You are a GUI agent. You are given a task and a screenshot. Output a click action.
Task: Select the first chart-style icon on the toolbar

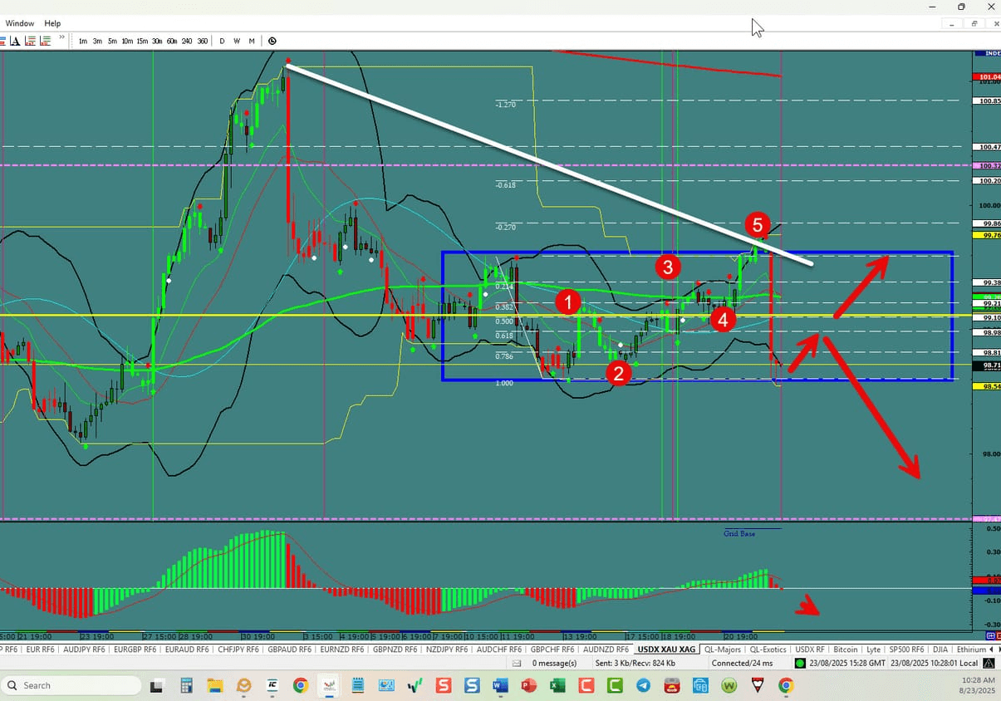click(7, 41)
